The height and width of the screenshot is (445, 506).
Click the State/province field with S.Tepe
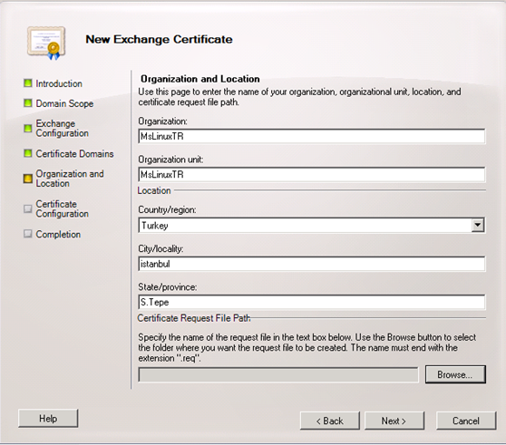(312, 302)
